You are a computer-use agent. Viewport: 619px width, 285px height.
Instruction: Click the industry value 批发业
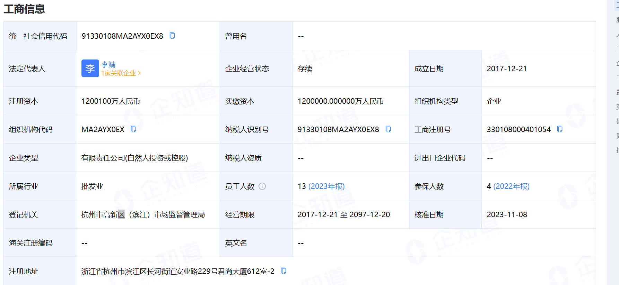(x=92, y=186)
